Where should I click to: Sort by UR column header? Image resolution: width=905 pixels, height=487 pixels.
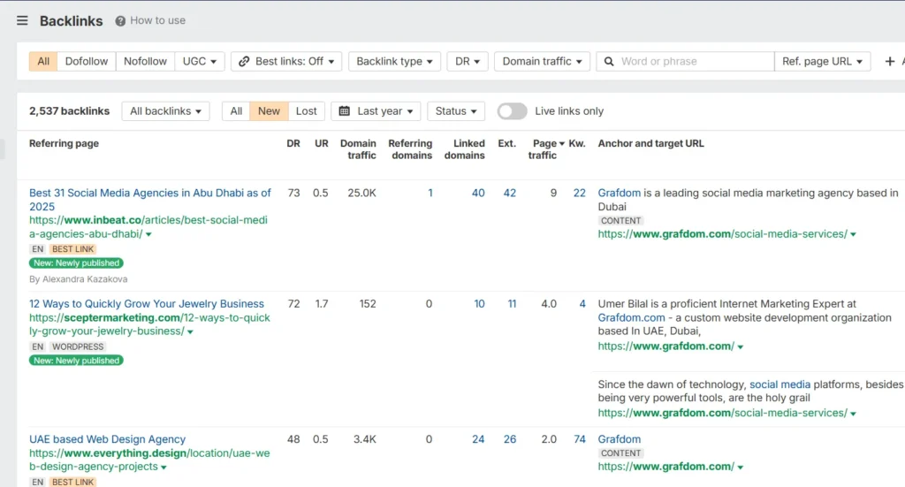(x=322, y=143)
